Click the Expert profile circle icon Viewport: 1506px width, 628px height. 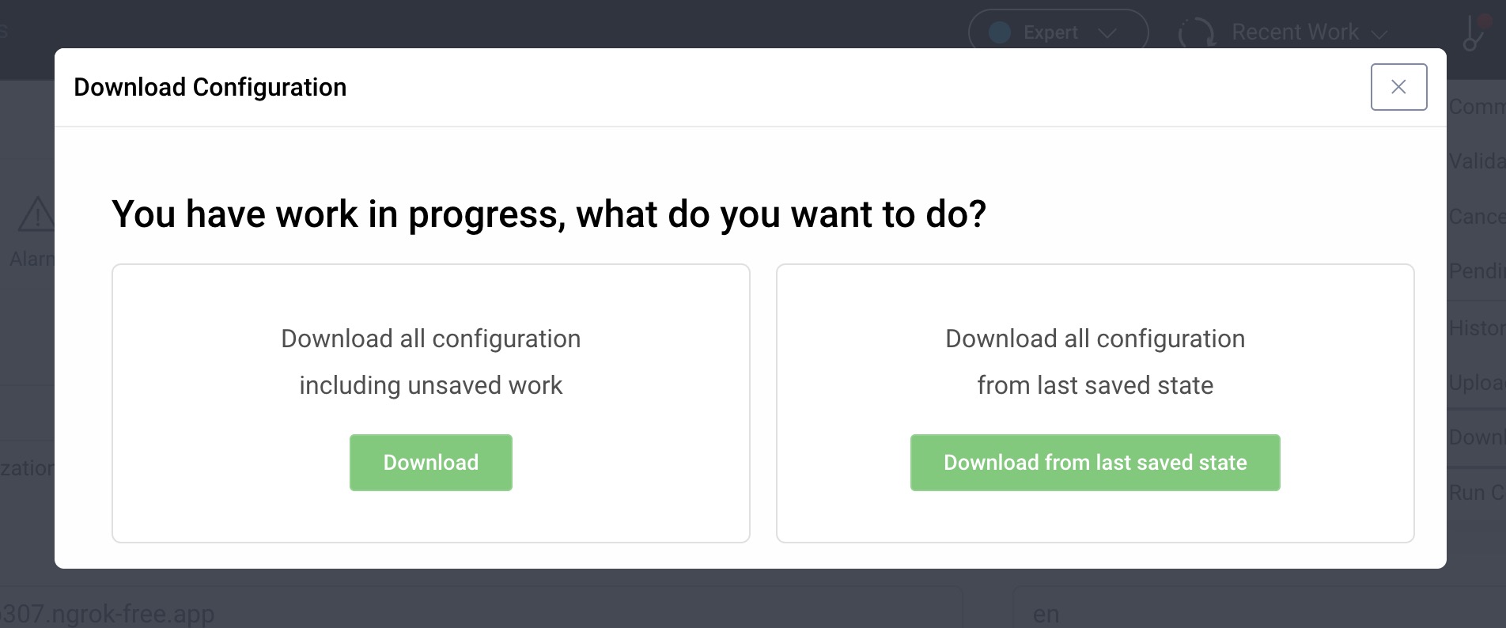[x=998, y=32]
